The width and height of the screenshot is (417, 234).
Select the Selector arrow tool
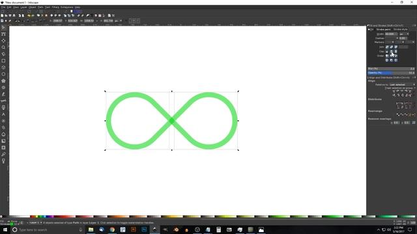click(x=3, y=27)
